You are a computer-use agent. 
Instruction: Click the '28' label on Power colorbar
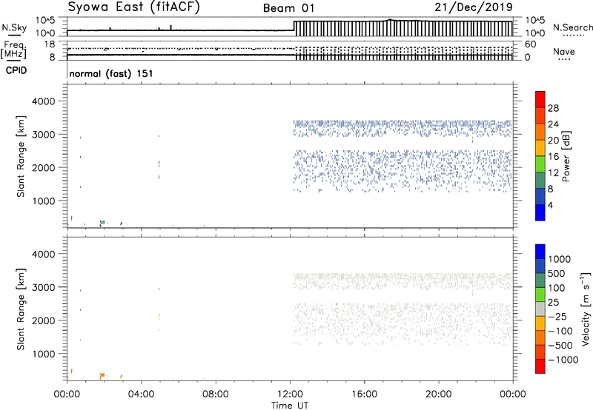[553, 108]
